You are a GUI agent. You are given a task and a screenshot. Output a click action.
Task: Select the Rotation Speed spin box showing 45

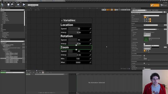point(80,40)
